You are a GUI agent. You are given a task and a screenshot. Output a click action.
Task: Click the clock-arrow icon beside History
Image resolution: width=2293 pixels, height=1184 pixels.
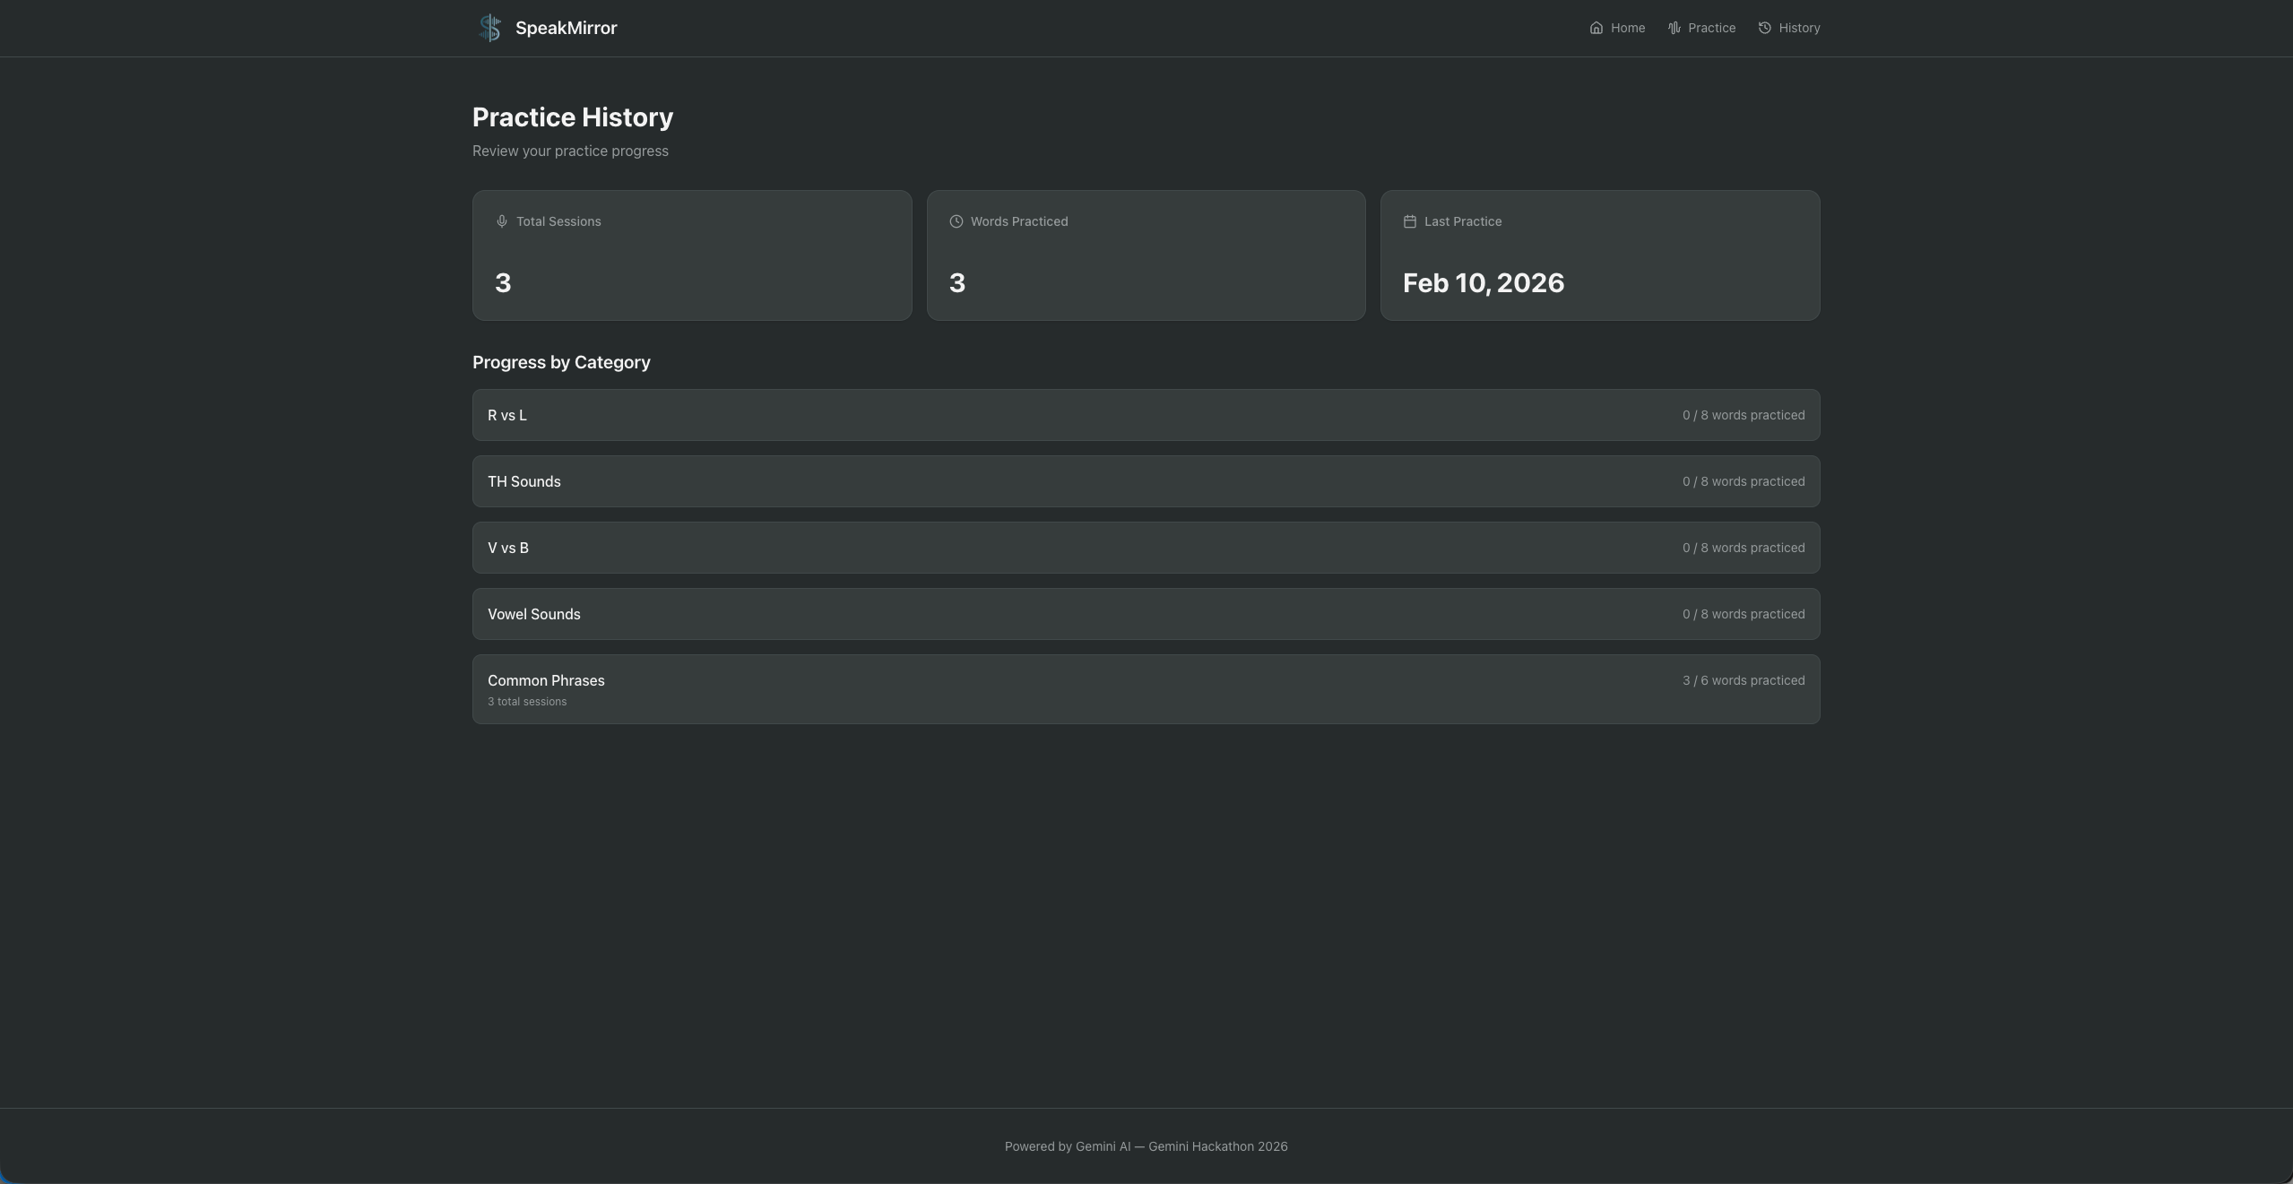point(1764,28)
